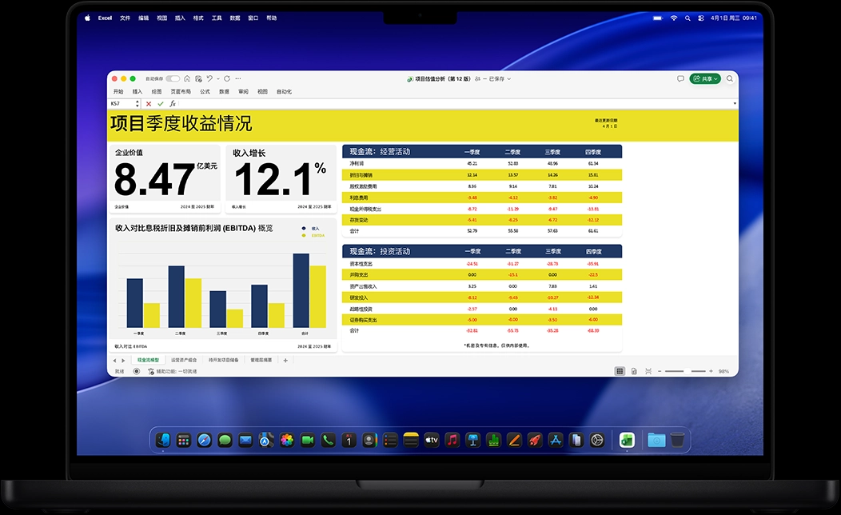Image resolution: width=841 pixels, height=515 pixels.
Task: Click the search magnifier in Excel title bar
Action: point(729,79)
